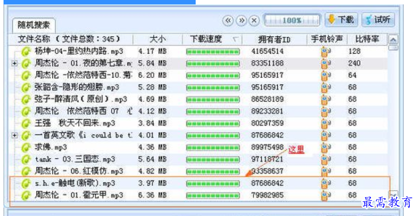Select file 杨坤-04-里约热内路.mp3
Image resolution: width=416 pixels, height=216 pixels.
(x=79, y=51)
